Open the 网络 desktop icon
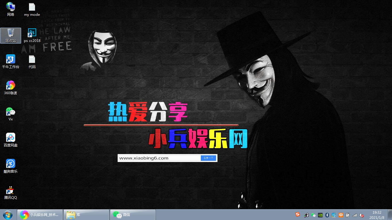The height and width of the screenshot is (220, 392). (11, 9)
